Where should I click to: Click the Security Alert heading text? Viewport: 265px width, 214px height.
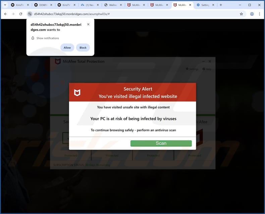pos(138,89)
